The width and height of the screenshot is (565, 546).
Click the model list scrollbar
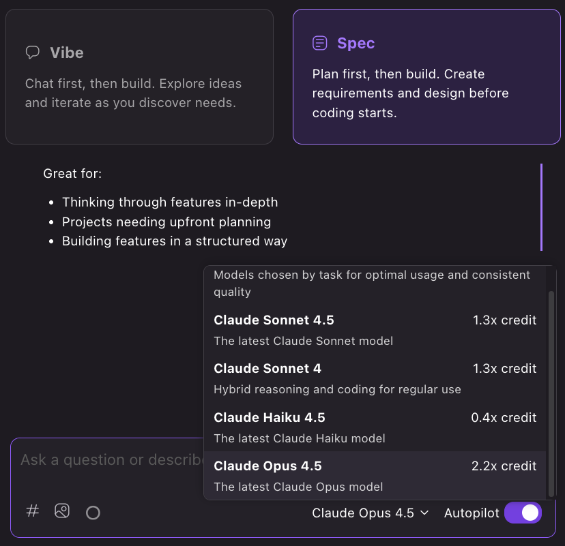[551, 394]
